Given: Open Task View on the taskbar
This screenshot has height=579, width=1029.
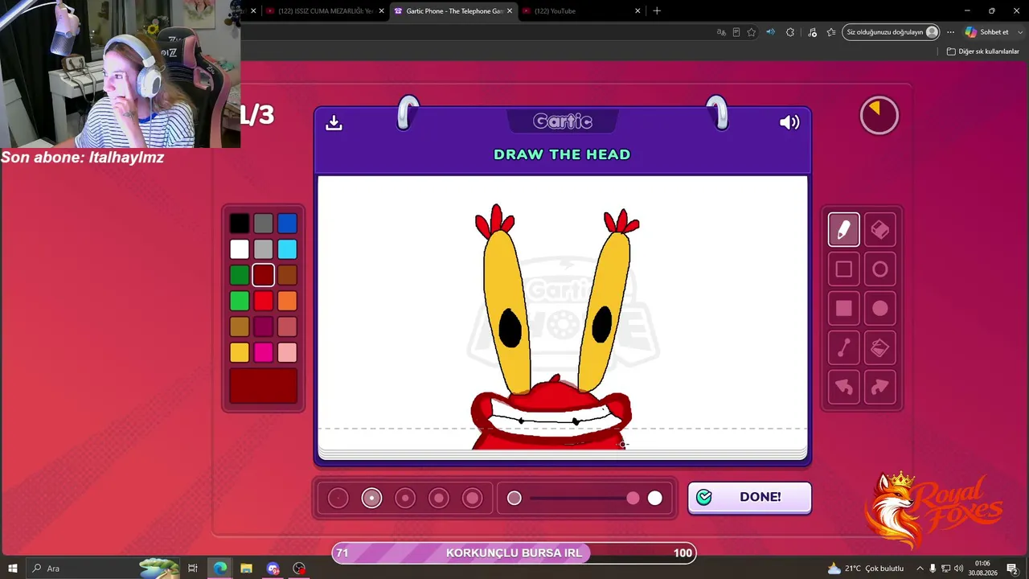Looking at the screenshot, I should (193, 569).
